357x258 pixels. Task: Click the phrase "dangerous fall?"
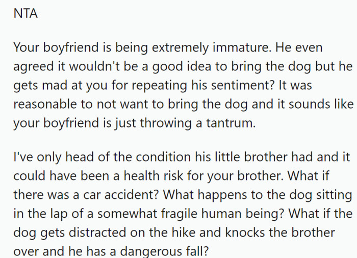[164, 251]
